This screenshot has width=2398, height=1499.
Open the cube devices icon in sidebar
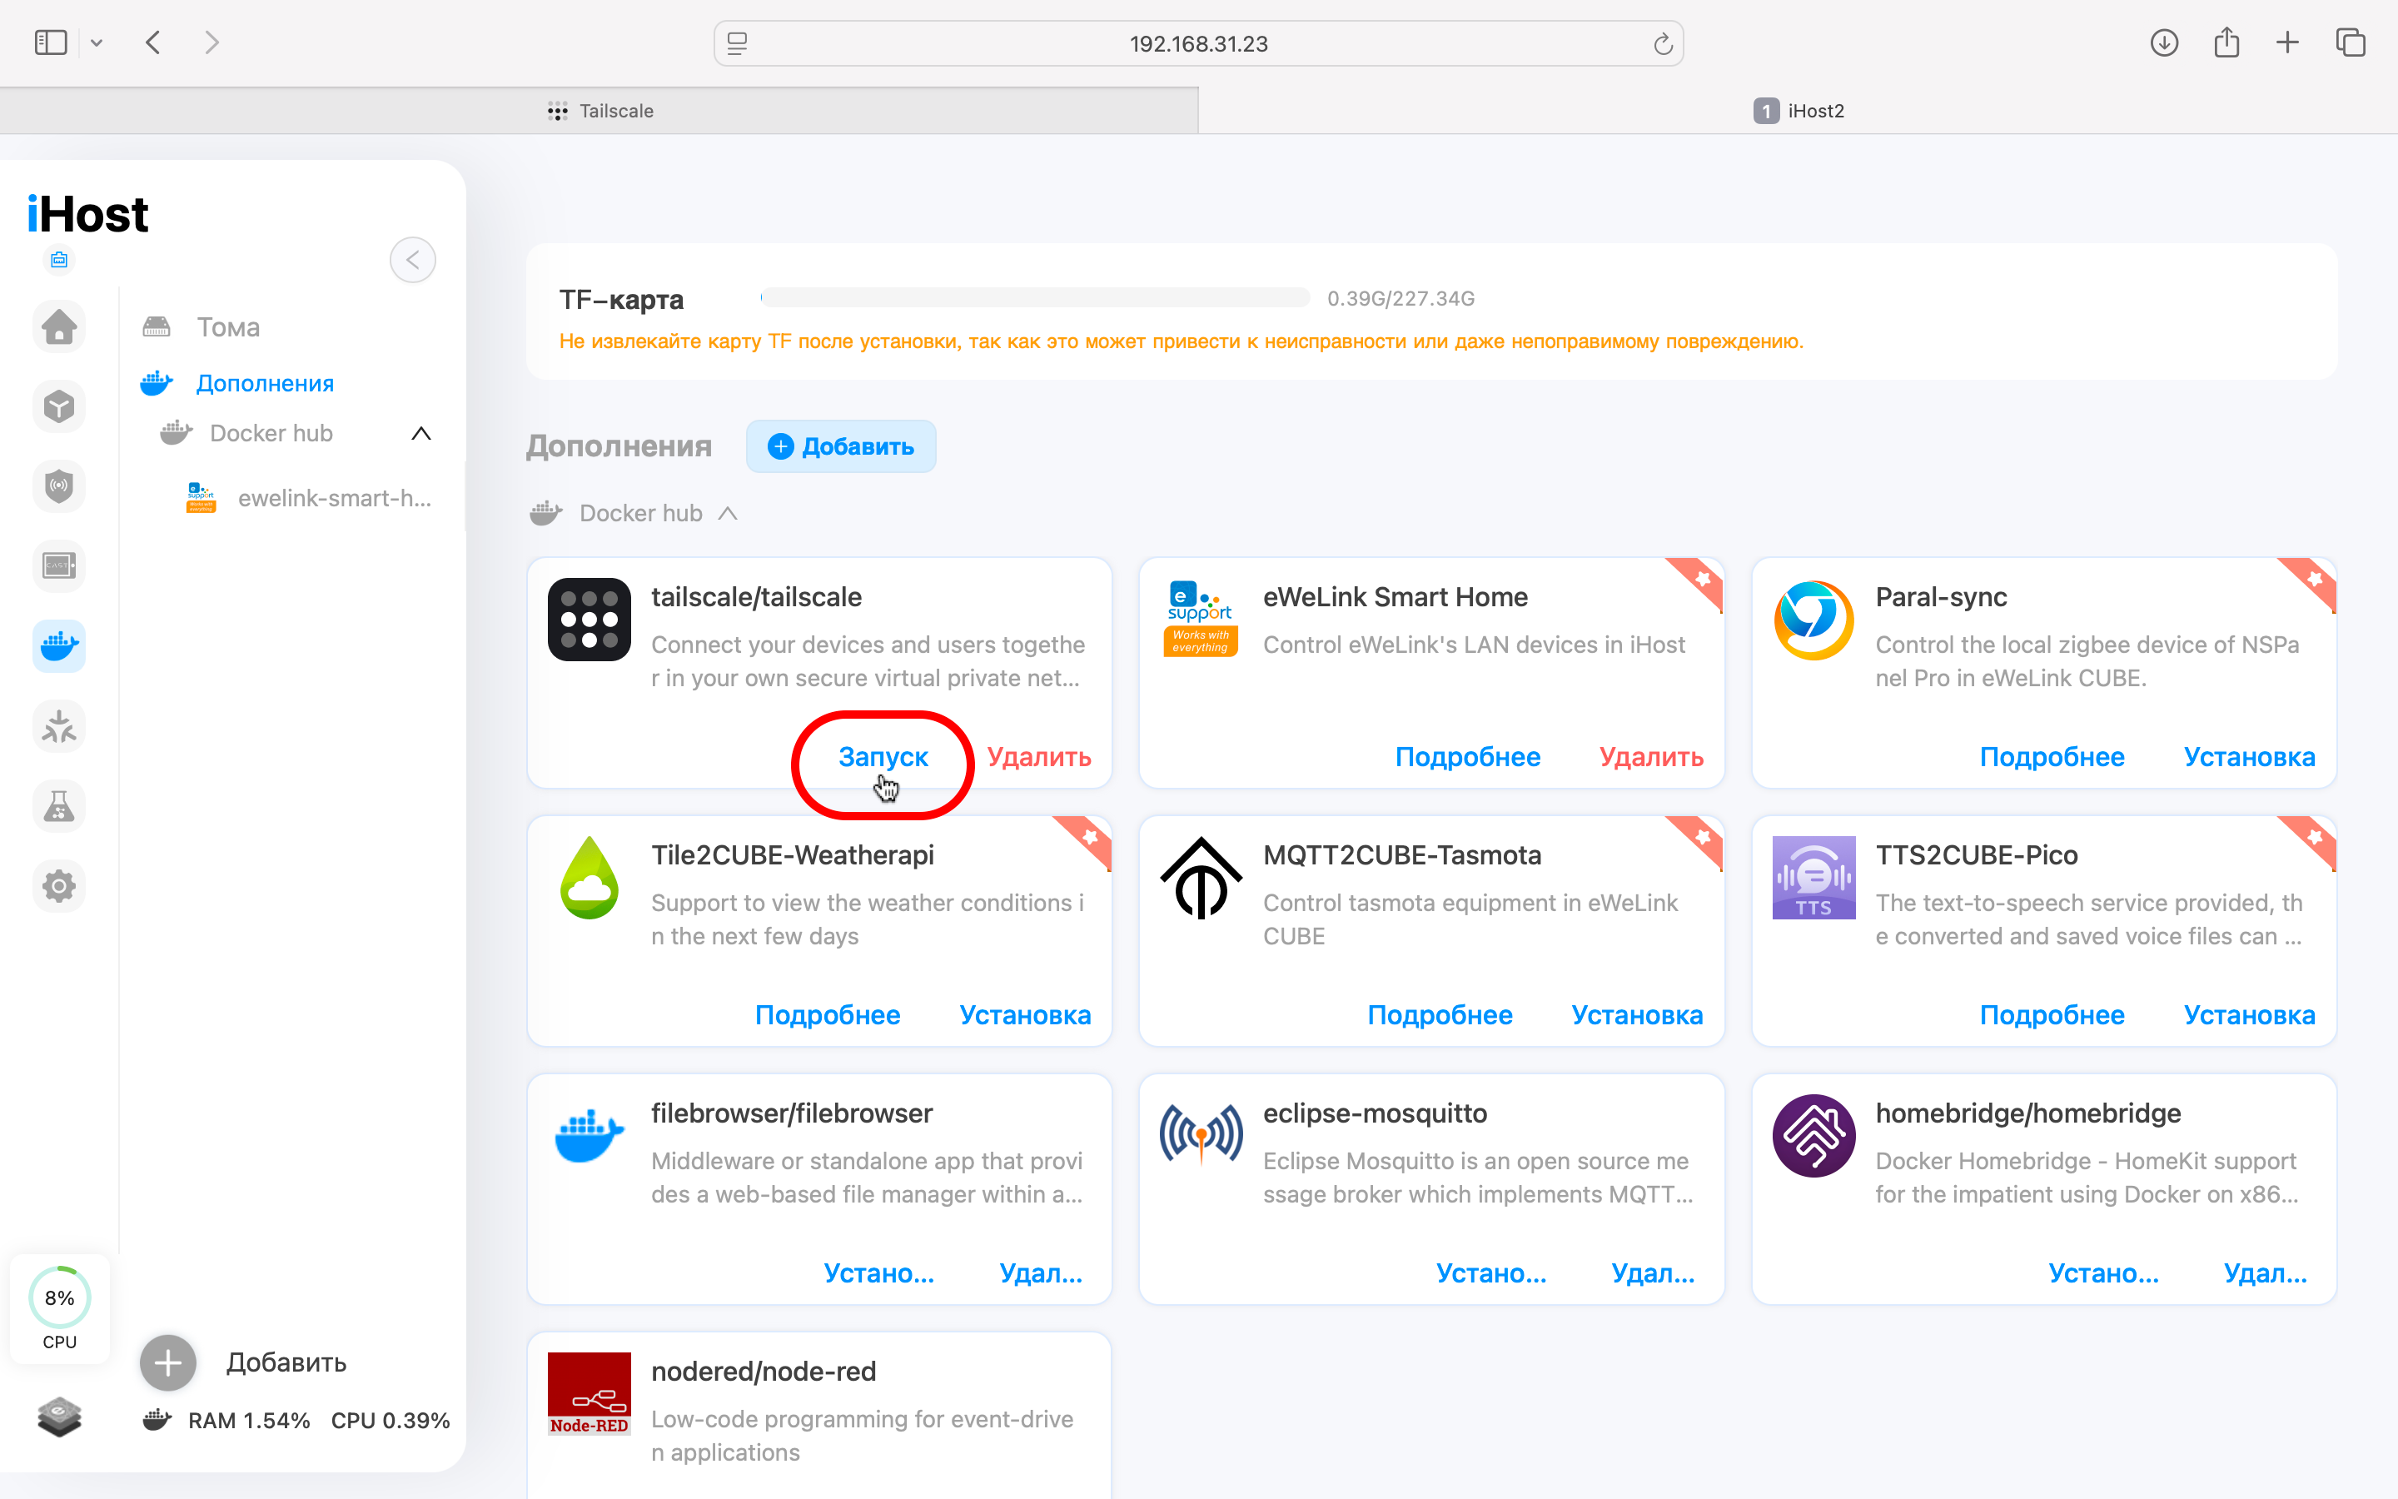(59, 406)
